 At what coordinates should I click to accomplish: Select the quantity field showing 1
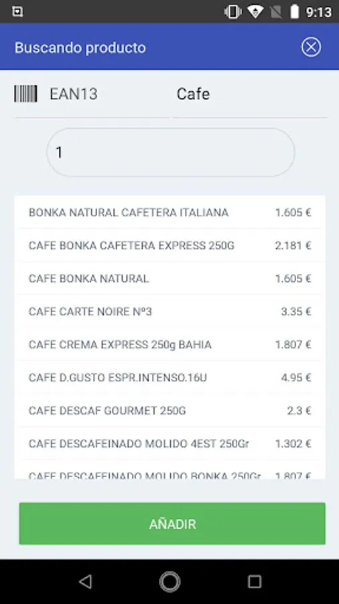tap(171, 152)
